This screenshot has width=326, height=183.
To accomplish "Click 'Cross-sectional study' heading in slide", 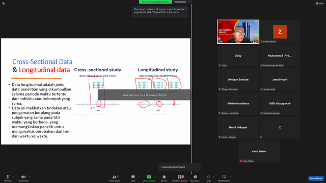I will [x=98, y=70].
